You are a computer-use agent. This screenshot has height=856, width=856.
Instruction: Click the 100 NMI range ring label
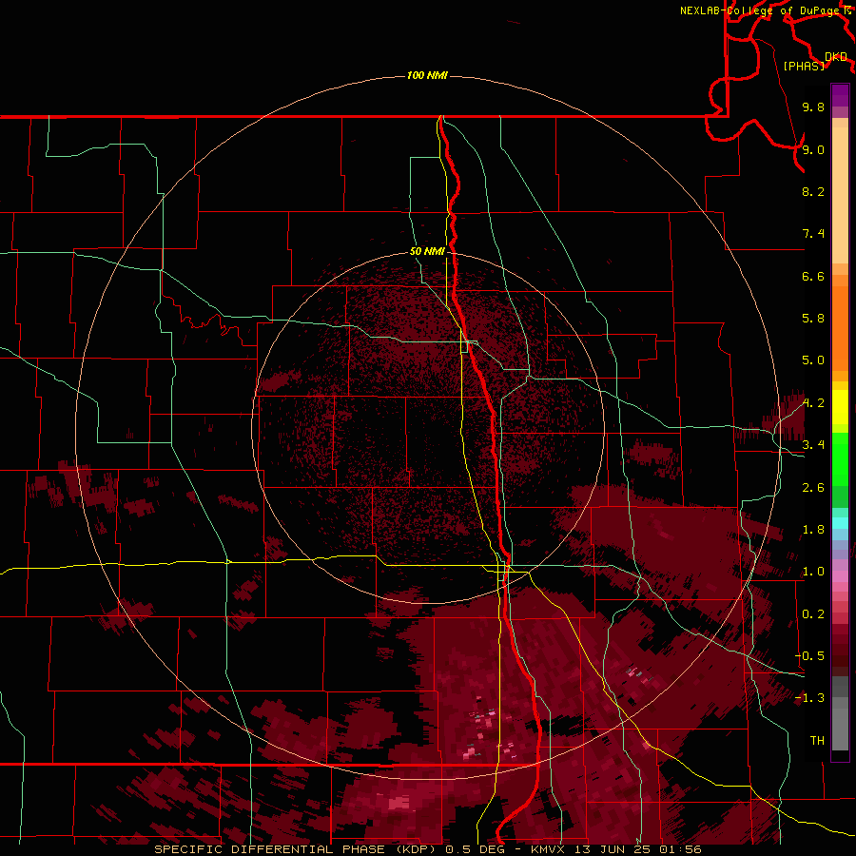tap(427, 75)
